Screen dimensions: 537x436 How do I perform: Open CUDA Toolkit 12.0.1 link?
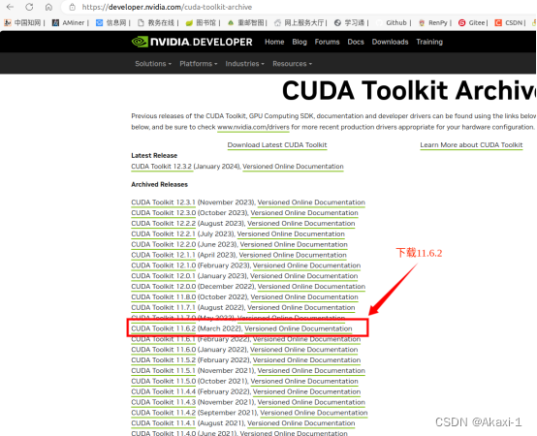pyautogui.click(x=164, y=276)
